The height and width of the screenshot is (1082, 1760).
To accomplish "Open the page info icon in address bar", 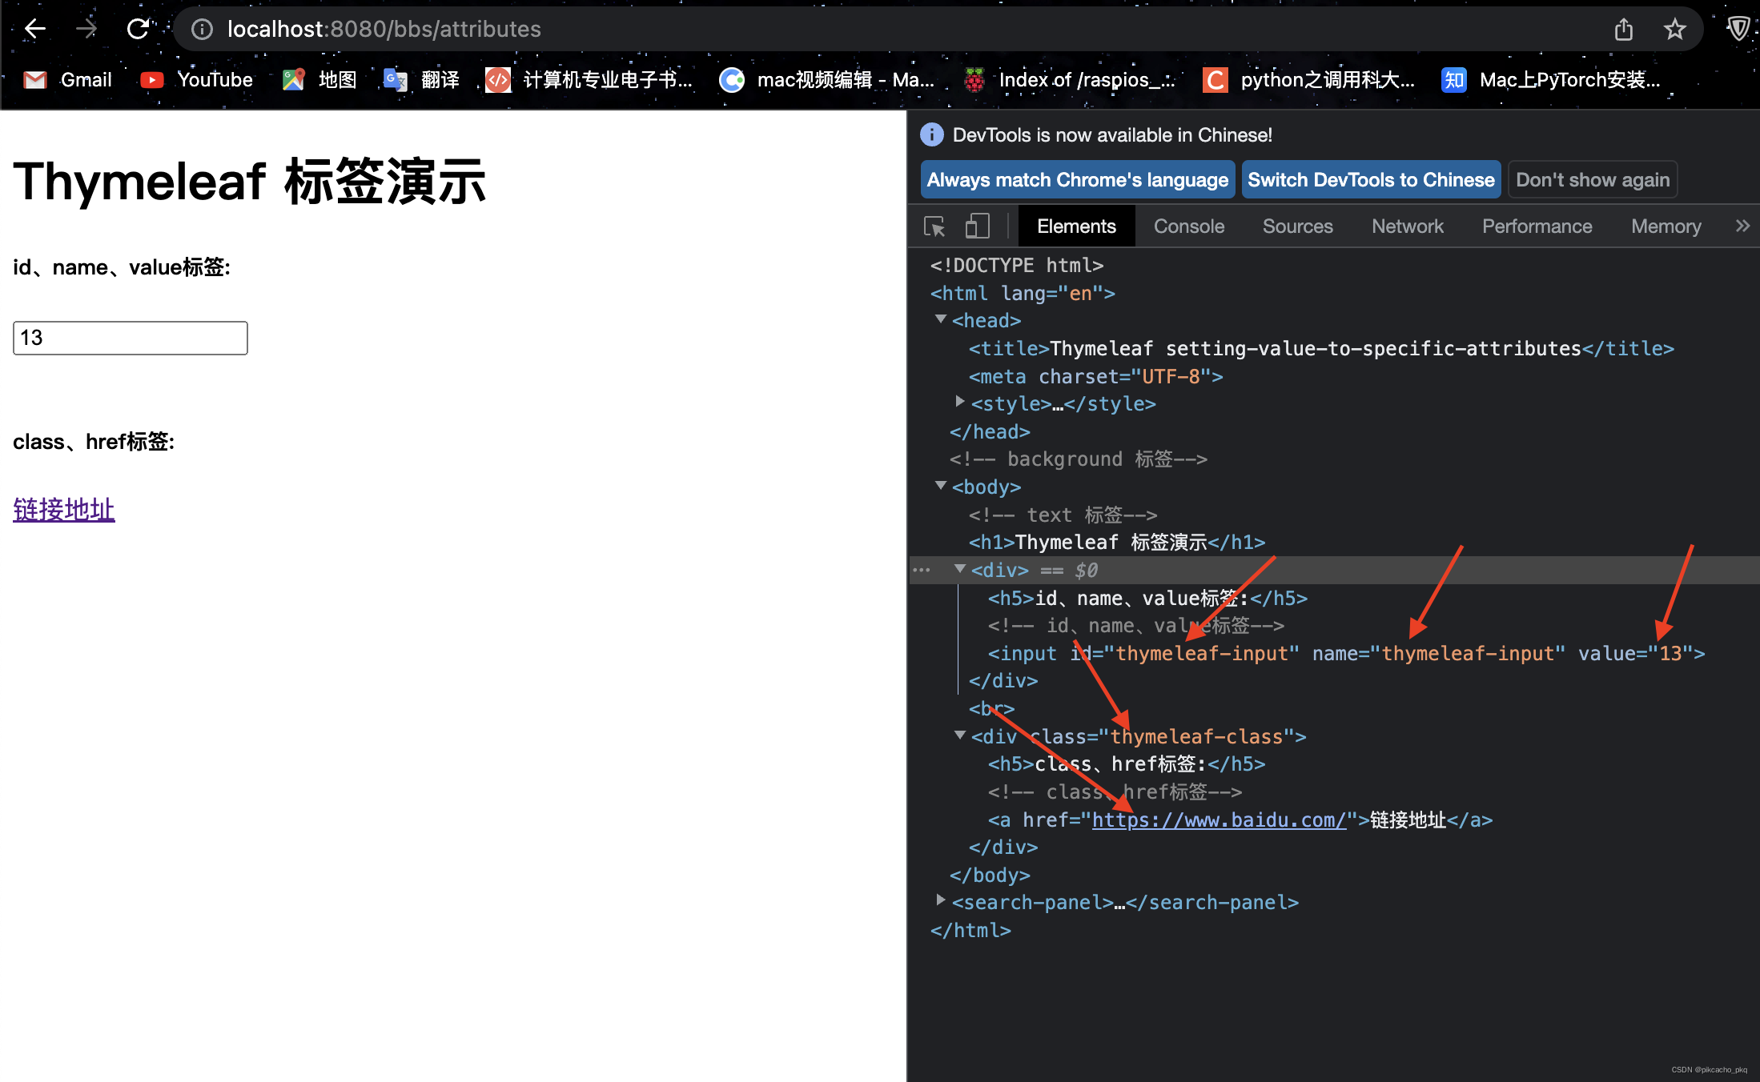I will click(201, 29).
